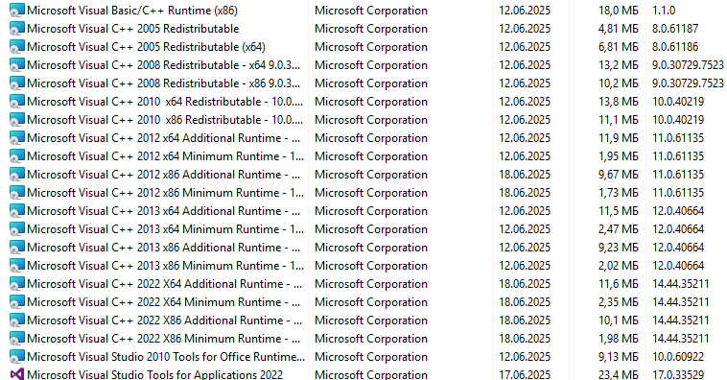Click the name "Microsoft Visual Studio 2010 Tools for Office Runtime..."

point(166,357)
